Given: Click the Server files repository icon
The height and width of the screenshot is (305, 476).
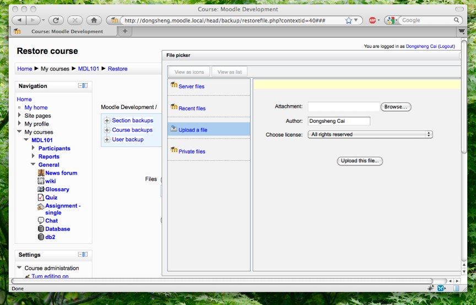Looking at the screenshot, I should [174, 85].
